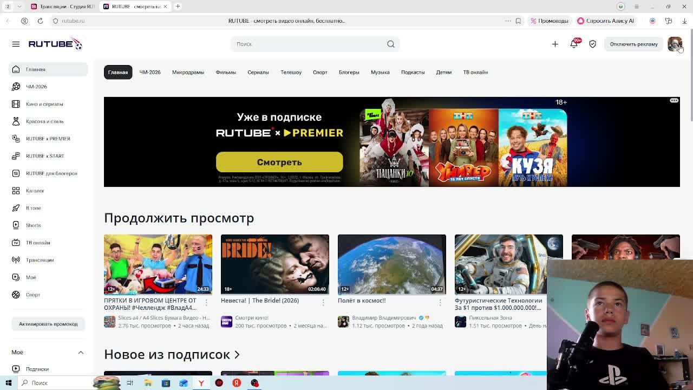Screen dimensions: 693x390
Task: Select the ТВ онлайн category tab
Action: [475, 72]
